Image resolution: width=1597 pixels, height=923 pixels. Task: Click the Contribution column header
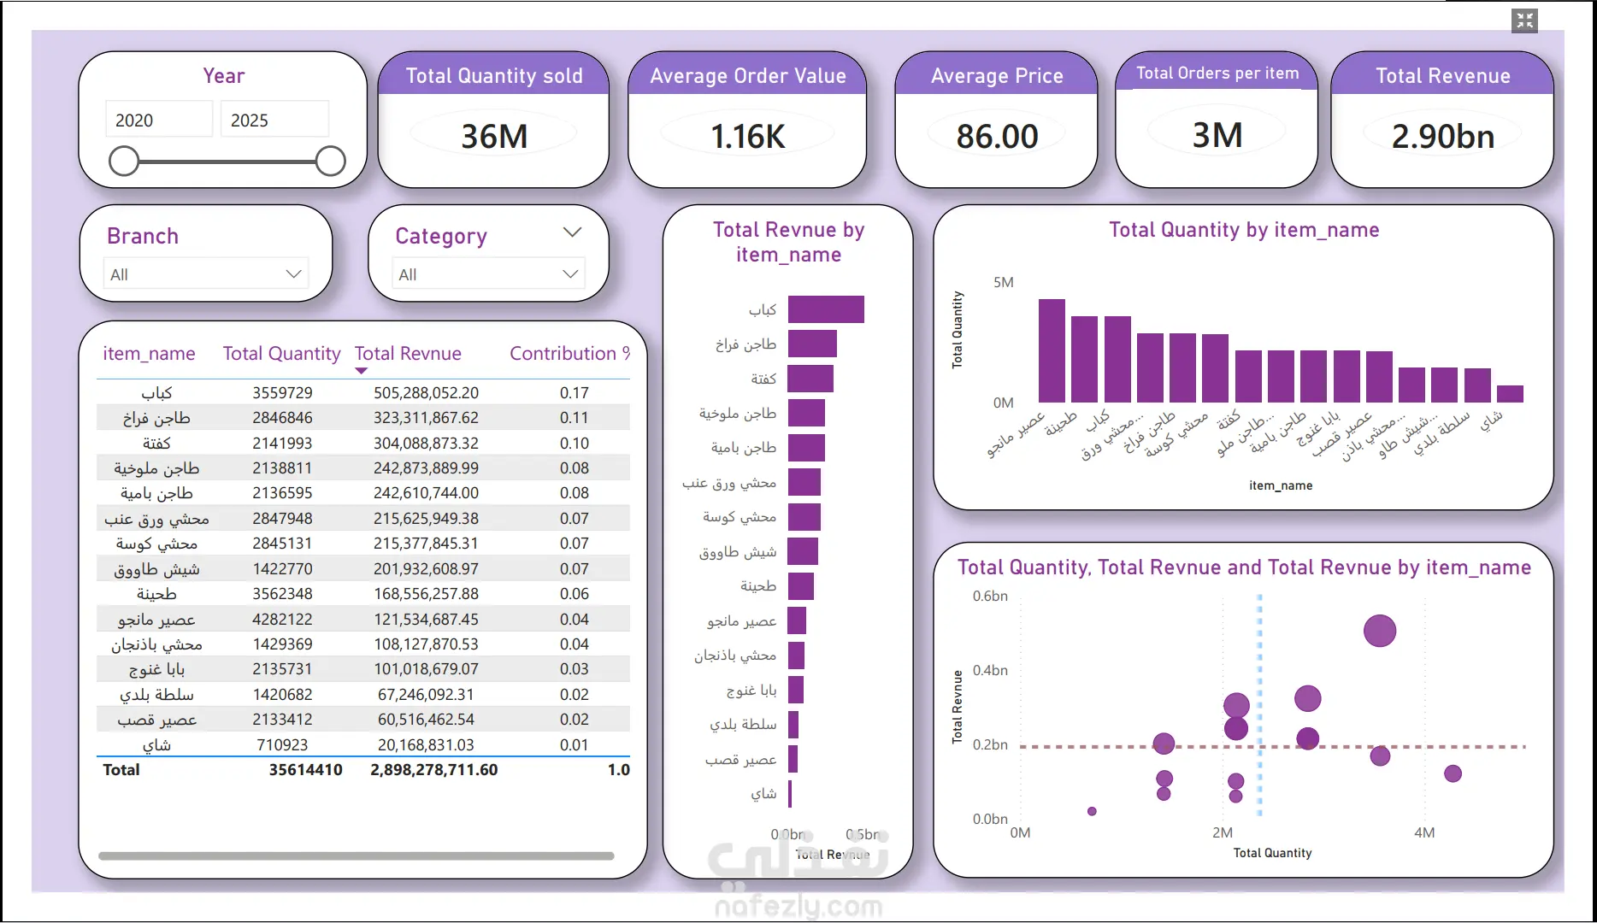(x=569, y=354)
